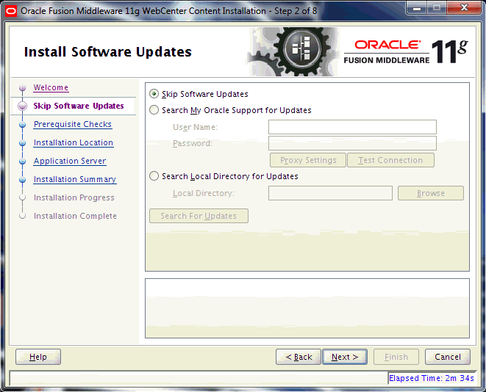Select the Skip Software Updates sidebar step
The height and width of the screenshot is (392, 486).
[79, 106]
